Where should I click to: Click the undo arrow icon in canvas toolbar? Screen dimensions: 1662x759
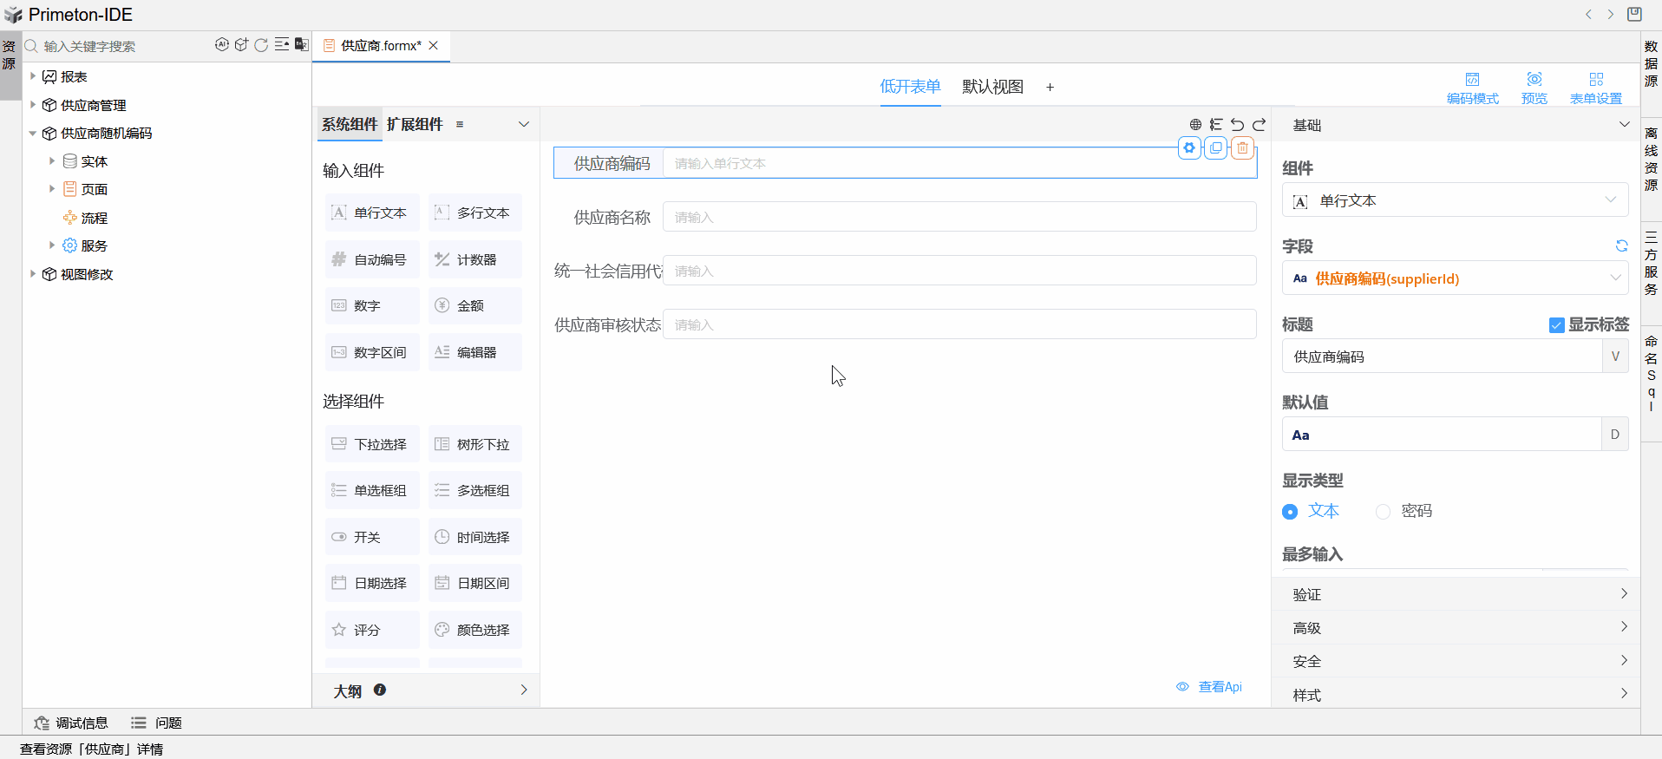coord(1238,125)
